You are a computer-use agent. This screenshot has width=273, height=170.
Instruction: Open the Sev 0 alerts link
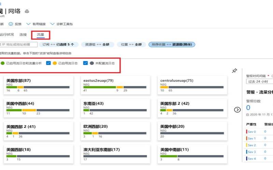[252, 132]
